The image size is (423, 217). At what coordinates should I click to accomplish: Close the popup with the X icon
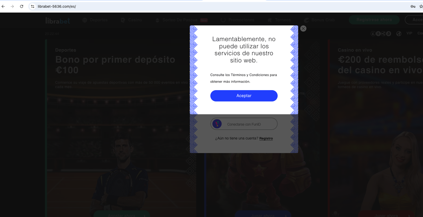[303, 28]
